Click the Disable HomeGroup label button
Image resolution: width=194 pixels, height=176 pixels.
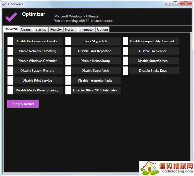[x=96, y=61]
